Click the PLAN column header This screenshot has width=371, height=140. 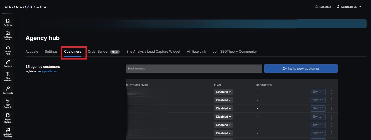point(217,85)
